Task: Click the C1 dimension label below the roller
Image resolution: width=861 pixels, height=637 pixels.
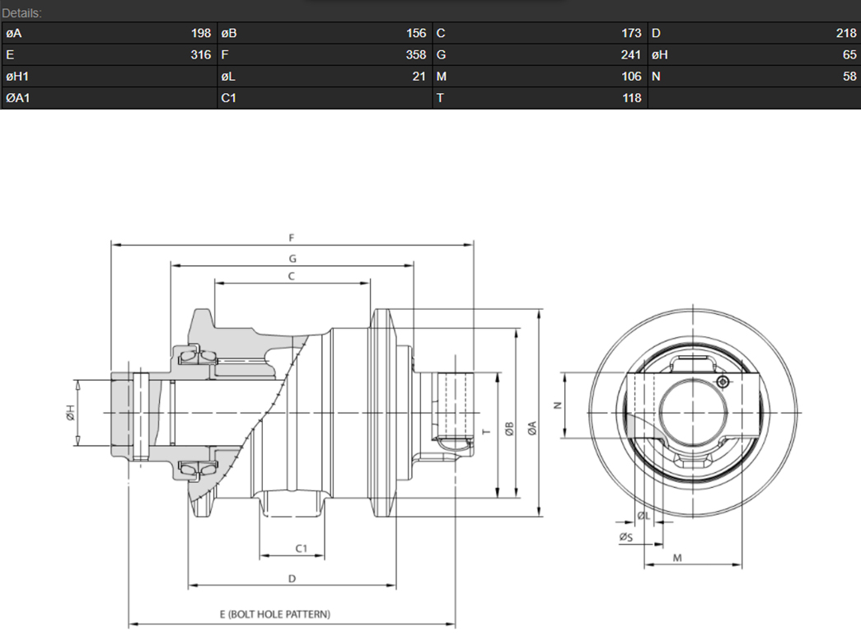Action: coord(302,548)
